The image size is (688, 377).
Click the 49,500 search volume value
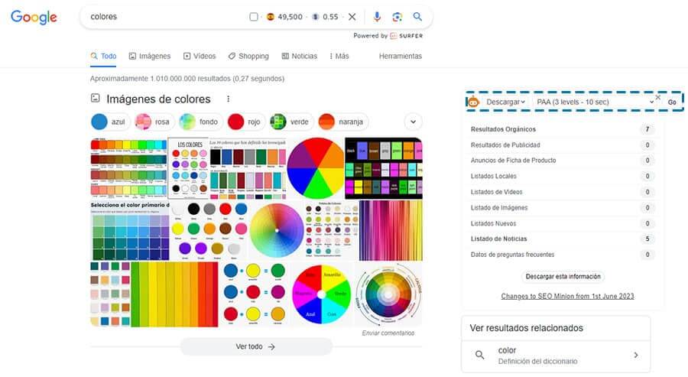(290, 17)
